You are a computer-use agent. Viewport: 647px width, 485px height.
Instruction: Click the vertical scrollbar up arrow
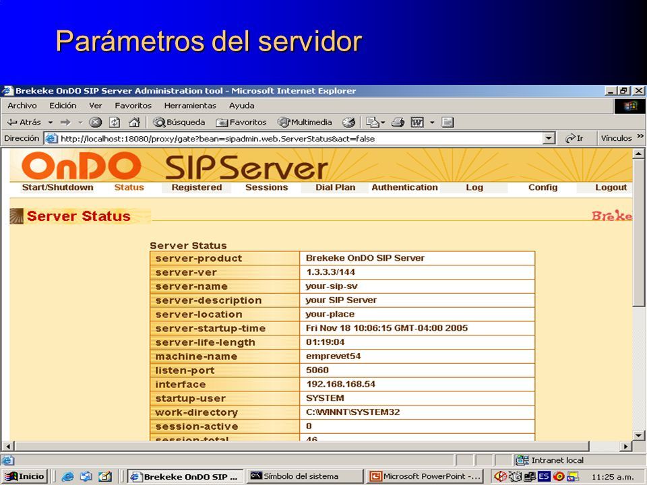pyautogui.click(x=638, y=154)
